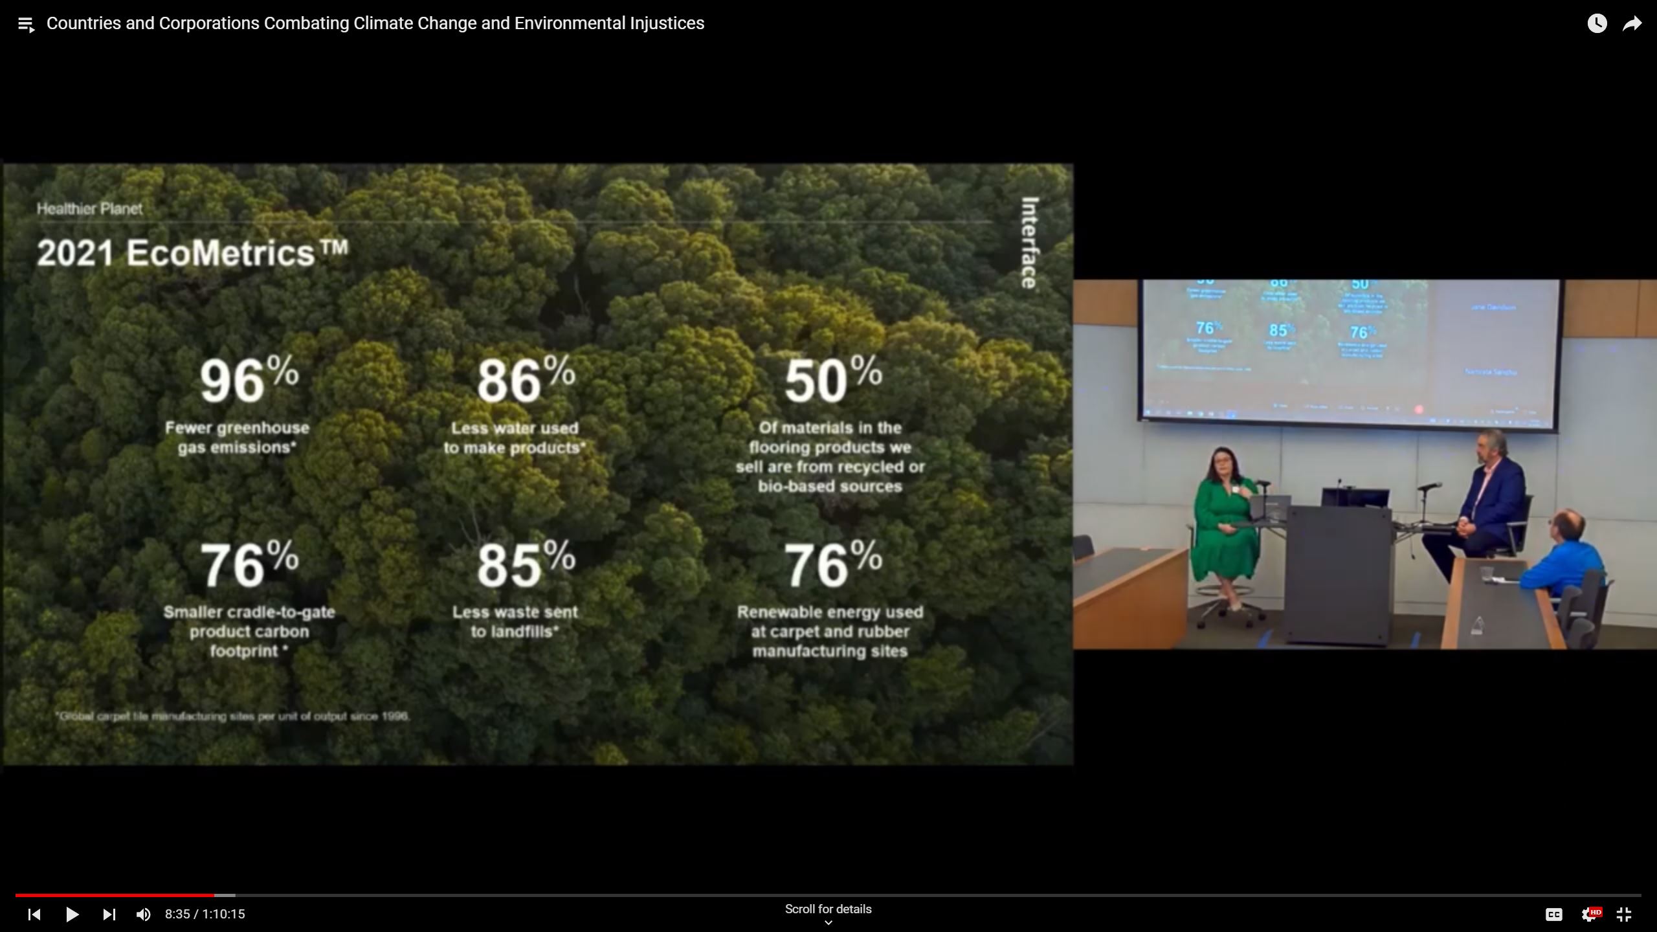Click the 2021 EcoMetrics slide heading
Screen dimensions: 1657x932
[x=192, y=252]
